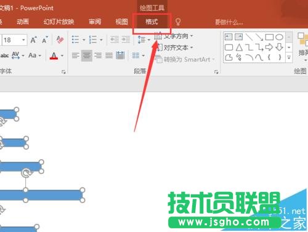Open the font size dropdown arrow
Image resolution: width=308 pixels, height=232 pixels.
coord(24,39)
